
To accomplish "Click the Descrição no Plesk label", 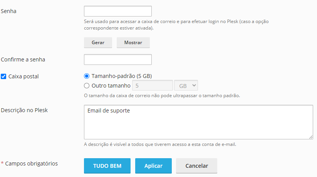I will tap(24, 110).
